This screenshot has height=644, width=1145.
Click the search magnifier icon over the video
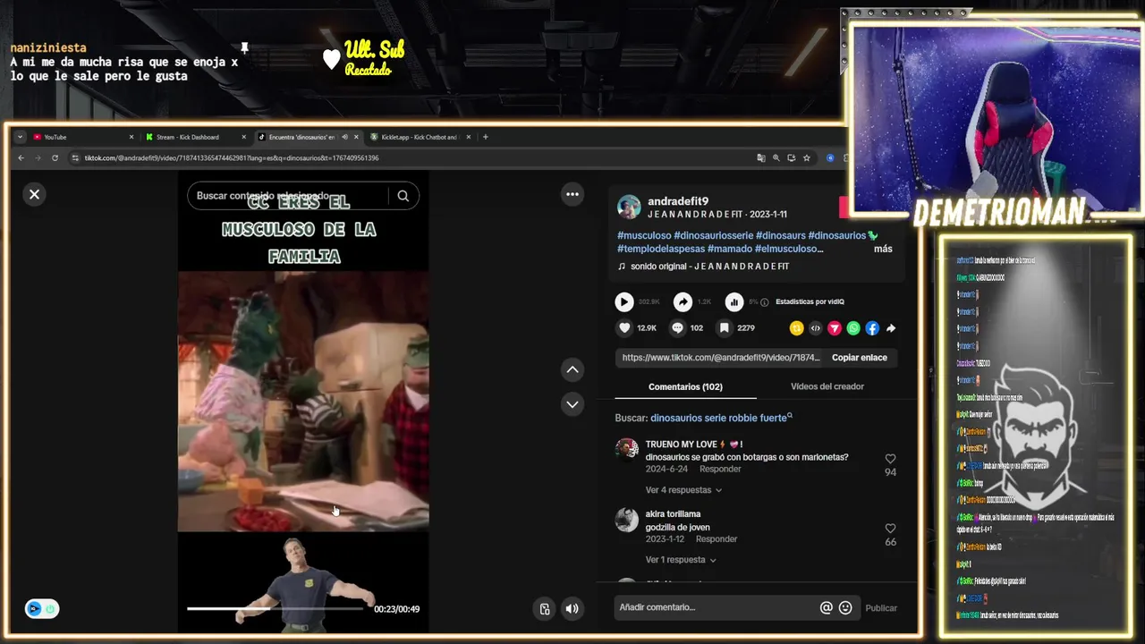(x=403, y=196)
